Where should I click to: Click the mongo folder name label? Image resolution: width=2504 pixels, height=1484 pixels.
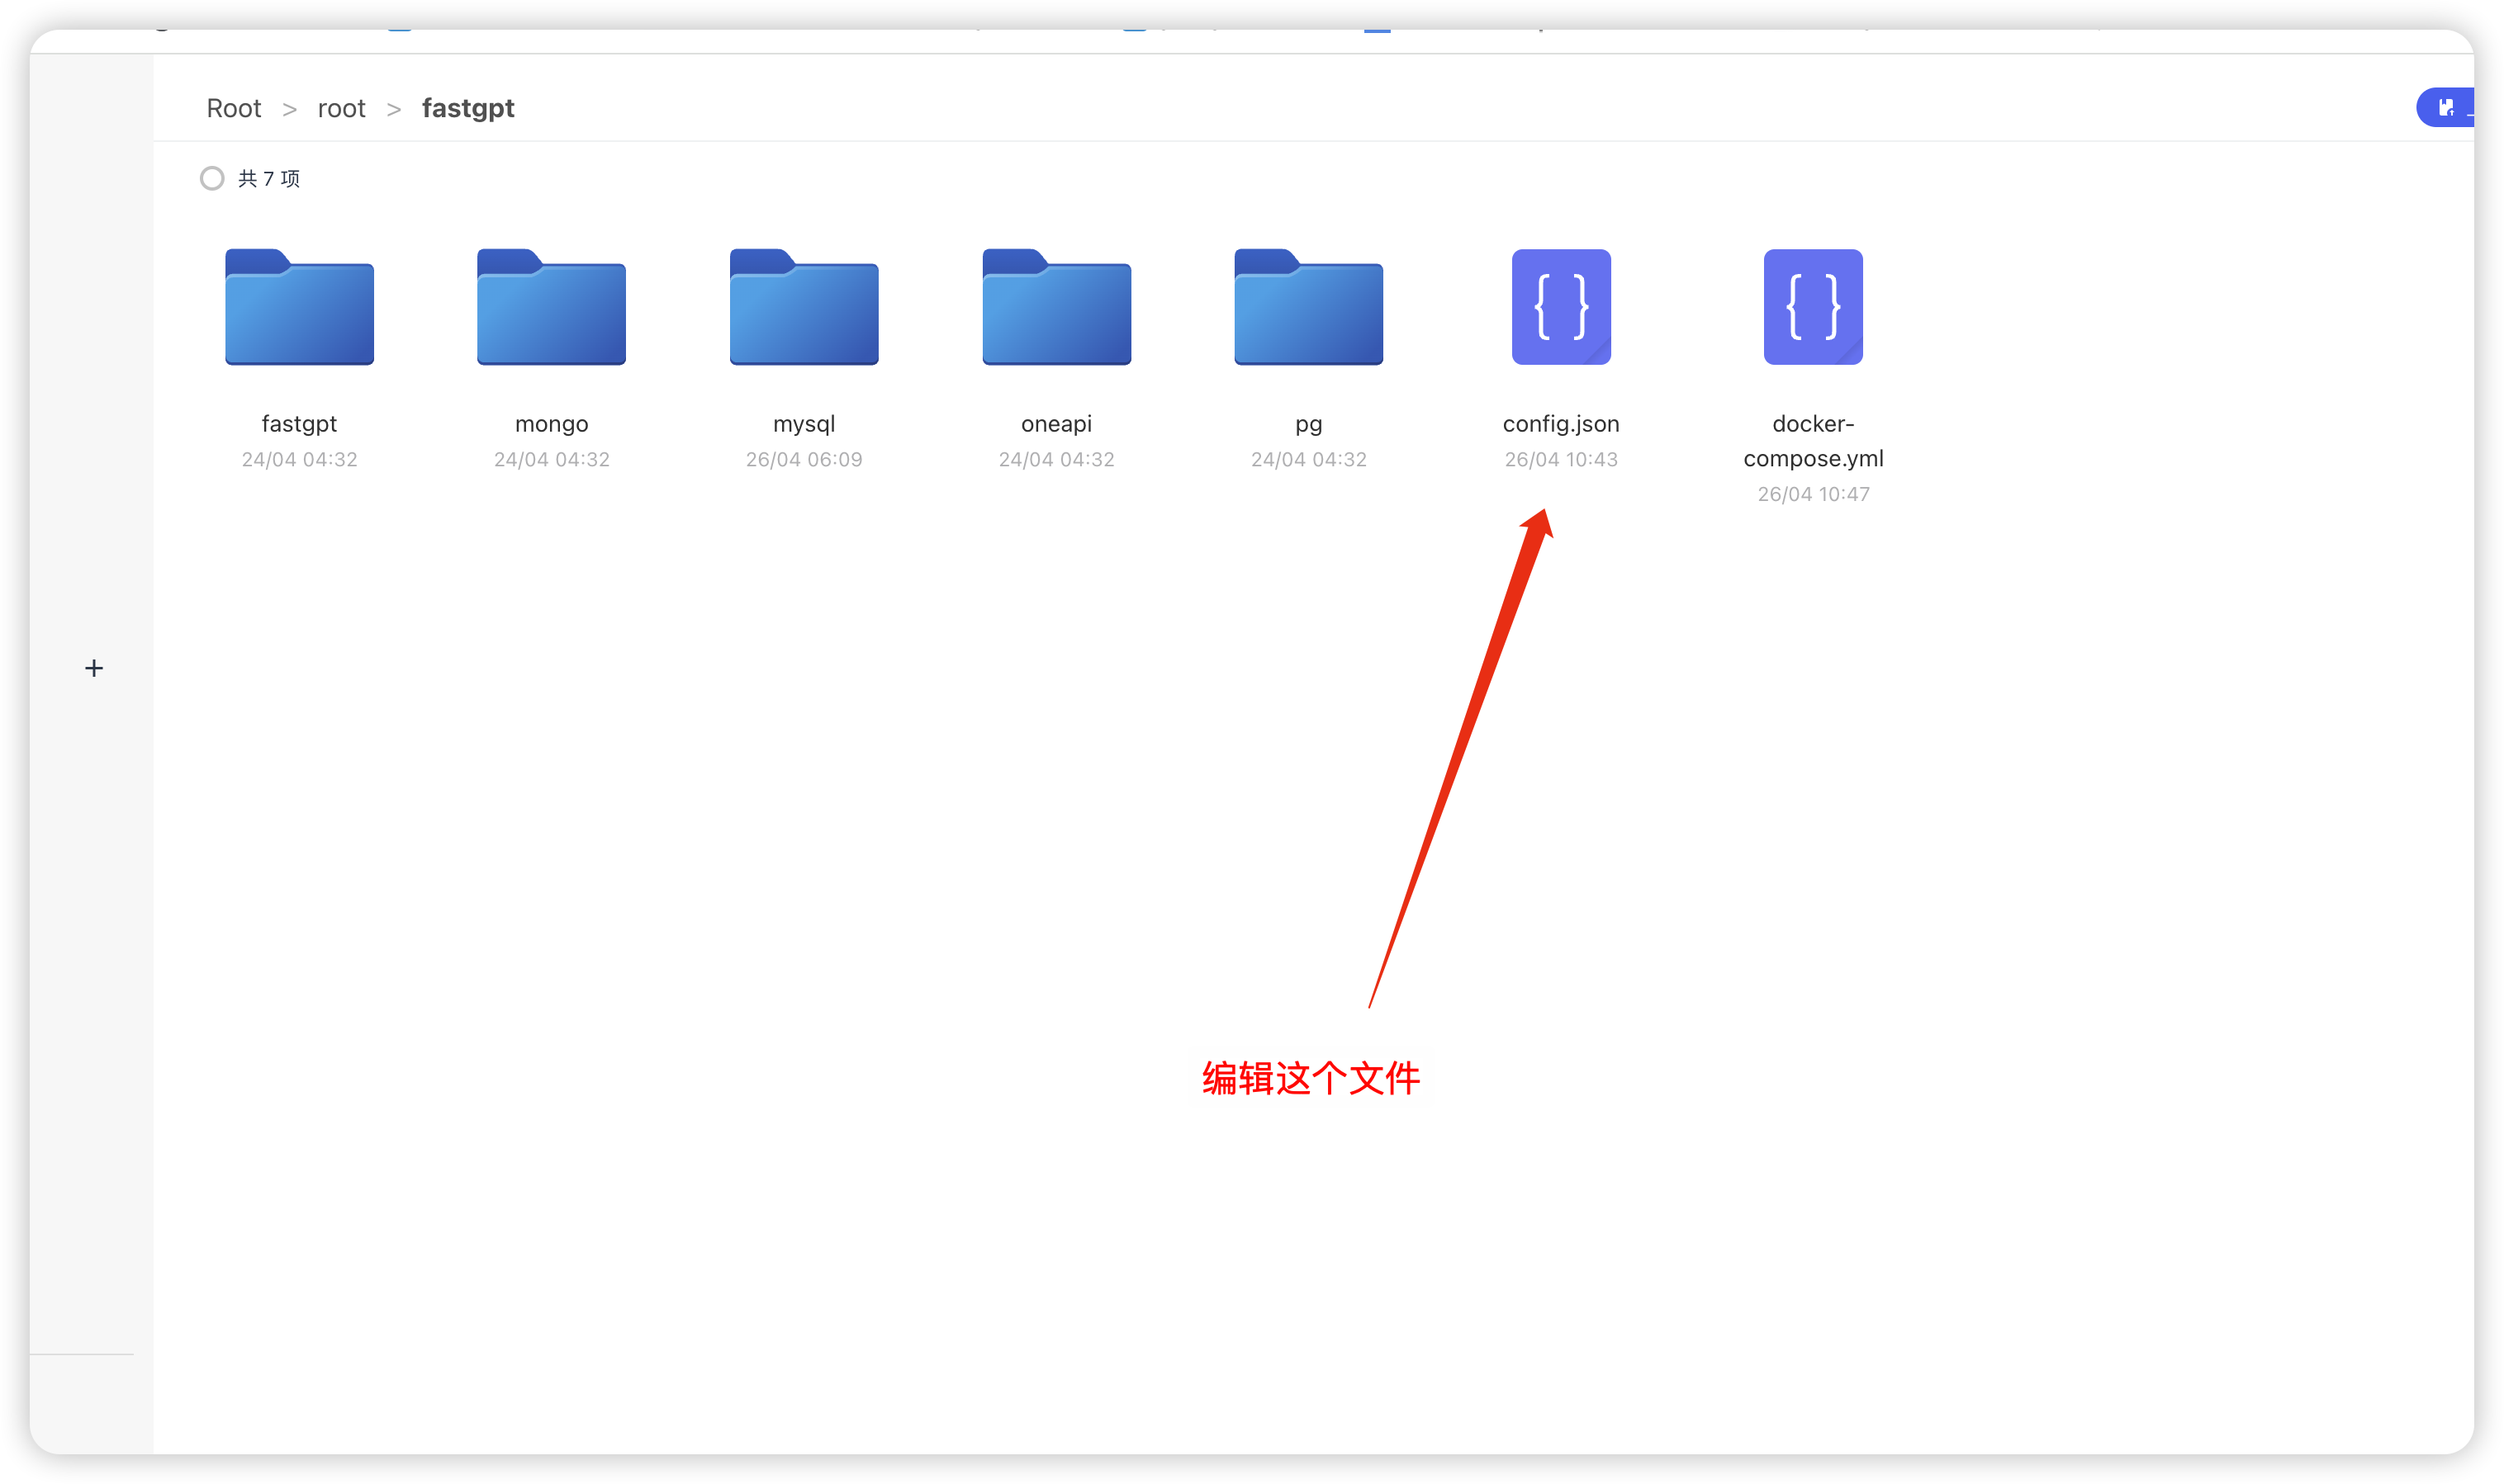(x=551, y=424)
